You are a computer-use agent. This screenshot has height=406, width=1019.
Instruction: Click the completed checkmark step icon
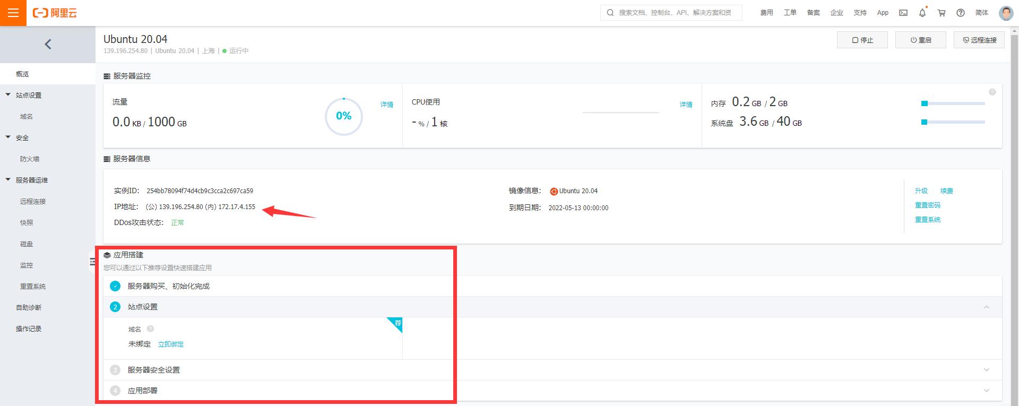coord(115,286)
